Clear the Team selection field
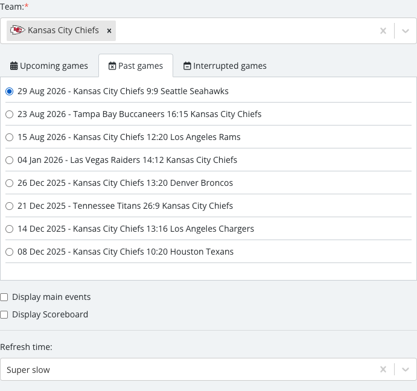417x391 pixels. [x=383, y=31]
